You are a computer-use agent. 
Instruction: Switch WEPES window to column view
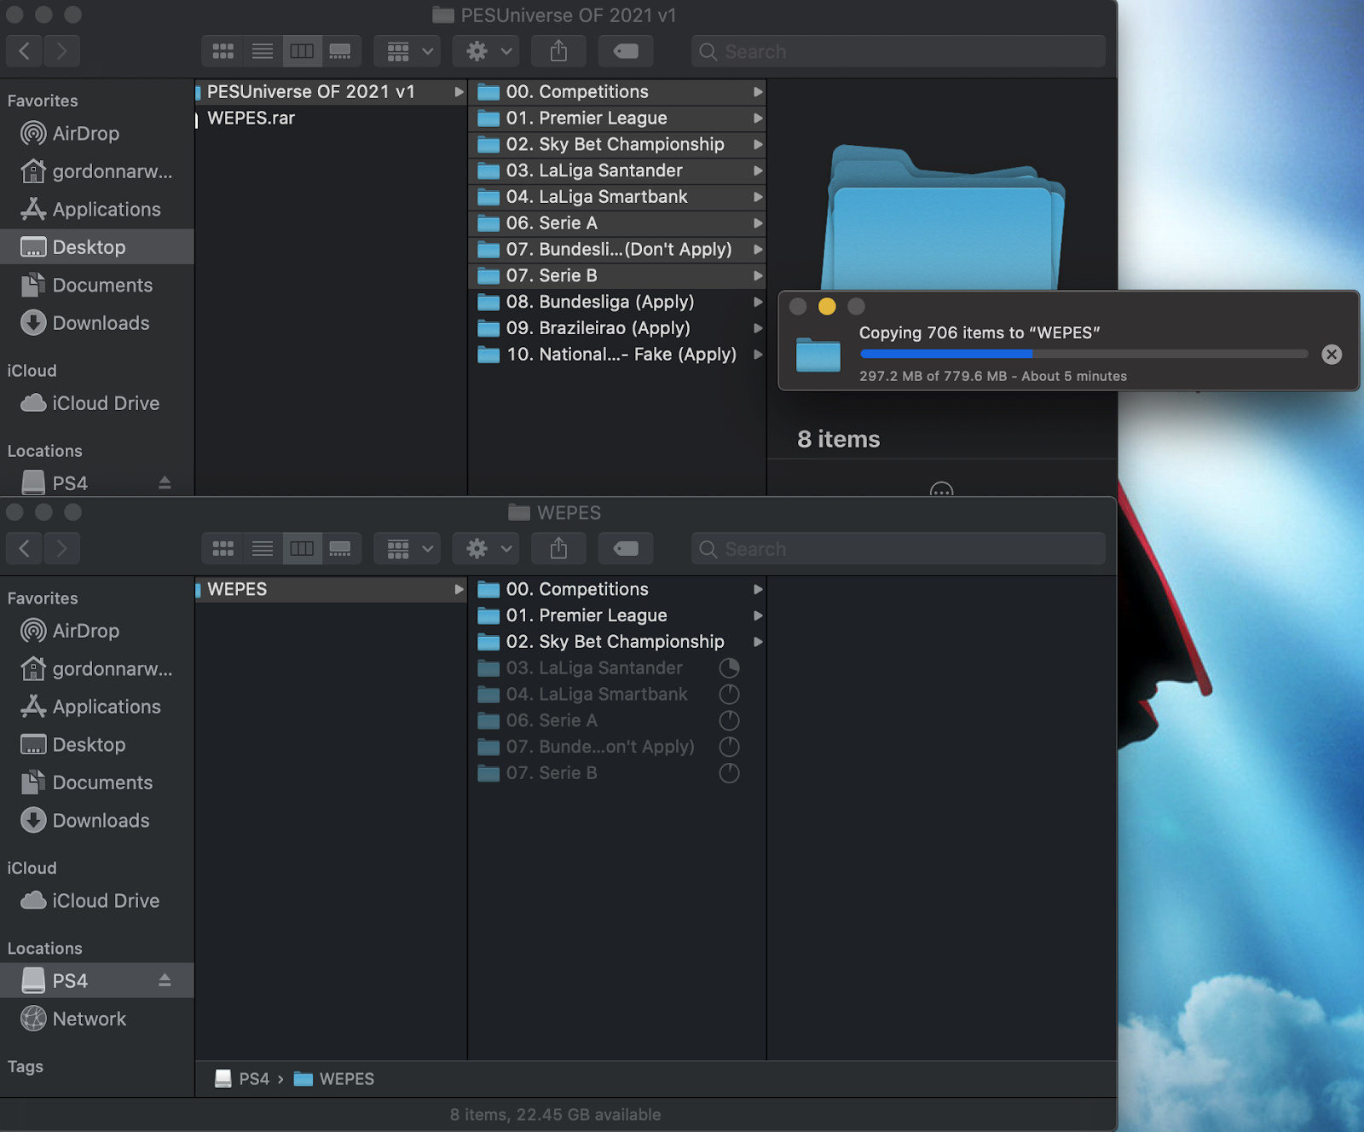click(x=302, y=549)
